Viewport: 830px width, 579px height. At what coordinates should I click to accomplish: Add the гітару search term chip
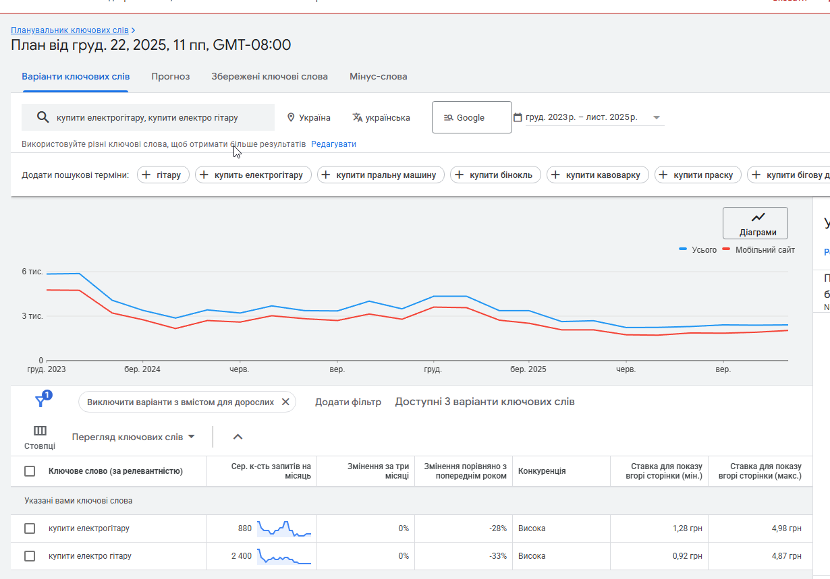[x=163, y=175]
